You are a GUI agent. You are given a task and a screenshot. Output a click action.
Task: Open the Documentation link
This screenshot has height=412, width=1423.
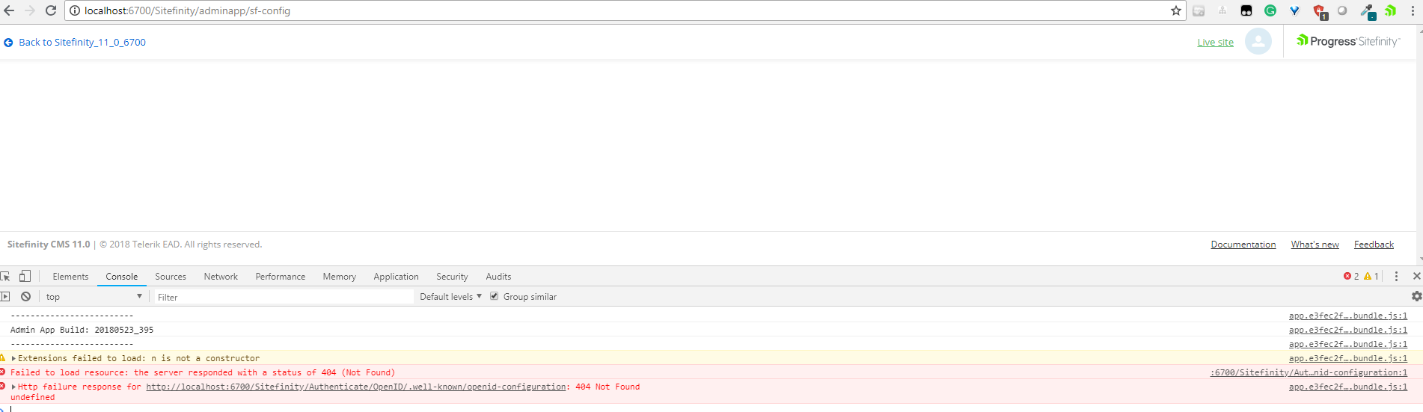(x=1243, y=245)
